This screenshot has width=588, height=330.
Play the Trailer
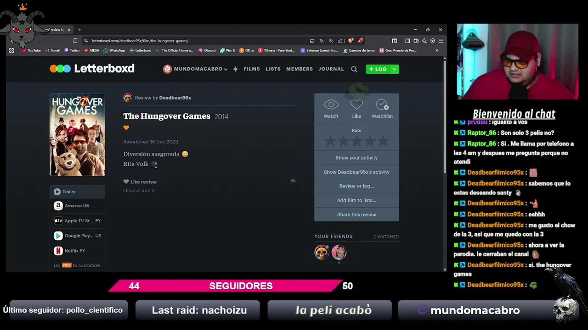[x=77, y=192]
